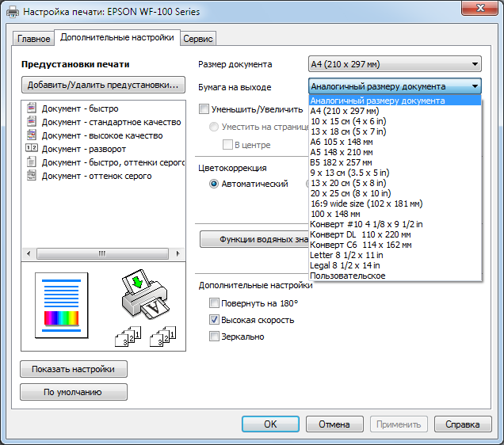The width and height of the screenshot is (504, 445).
Task: Select '13 x 20 см (5 x 8 in)'
Action: coord(395,183)
